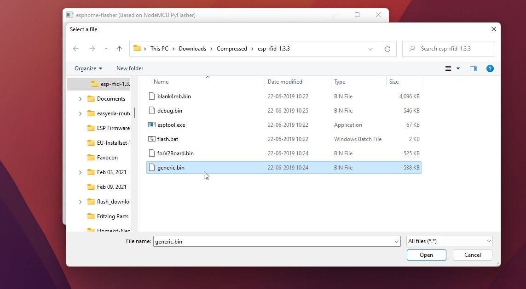Click the debug.bin file icon
Image resolution: width=526 pixels, height=289 pixels.
[x=152, y=111]
